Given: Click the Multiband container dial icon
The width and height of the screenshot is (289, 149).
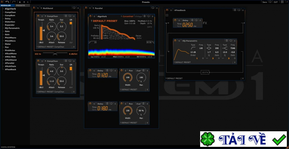Looking at the screenshot, I should pyautogui.click(x=74, y=8).
